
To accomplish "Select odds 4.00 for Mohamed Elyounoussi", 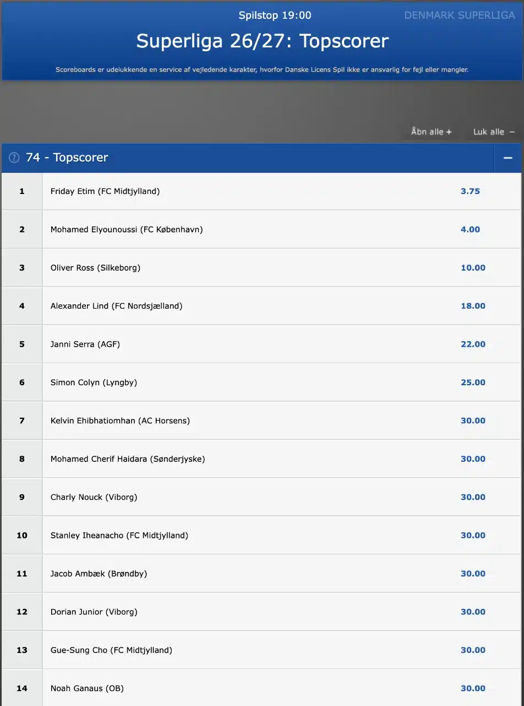I will [x=470, y=229].
